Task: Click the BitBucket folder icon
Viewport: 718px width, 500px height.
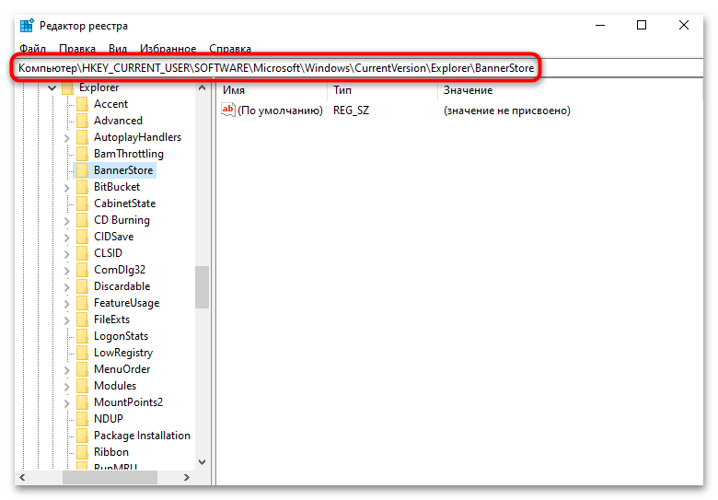Action: coord(83,187)
